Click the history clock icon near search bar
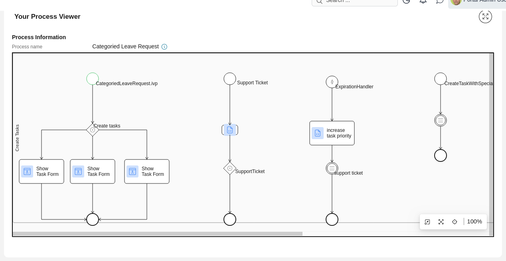The image size is (506, 261). (407, 1)
